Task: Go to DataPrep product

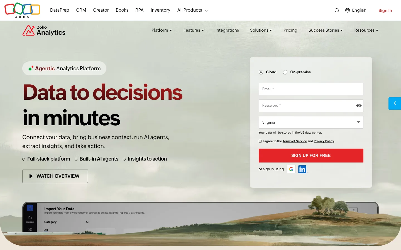Action: (x=60, y=10)
